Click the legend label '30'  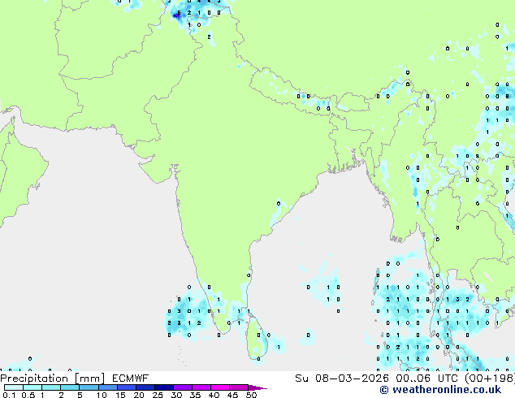[x=176, y=395]
